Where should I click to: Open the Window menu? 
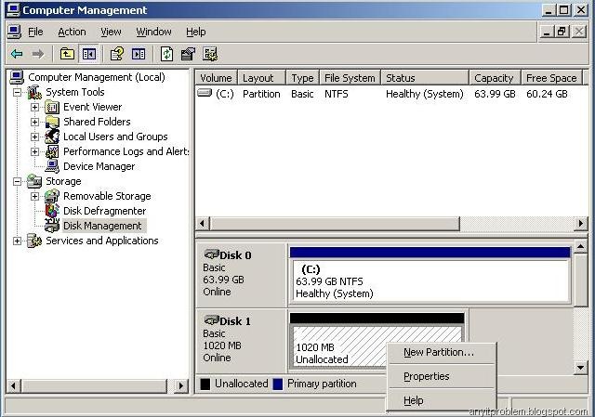click(x=153, y=32)
